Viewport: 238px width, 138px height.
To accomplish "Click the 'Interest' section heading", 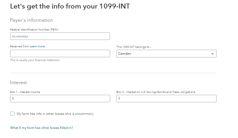I will 18,82.
